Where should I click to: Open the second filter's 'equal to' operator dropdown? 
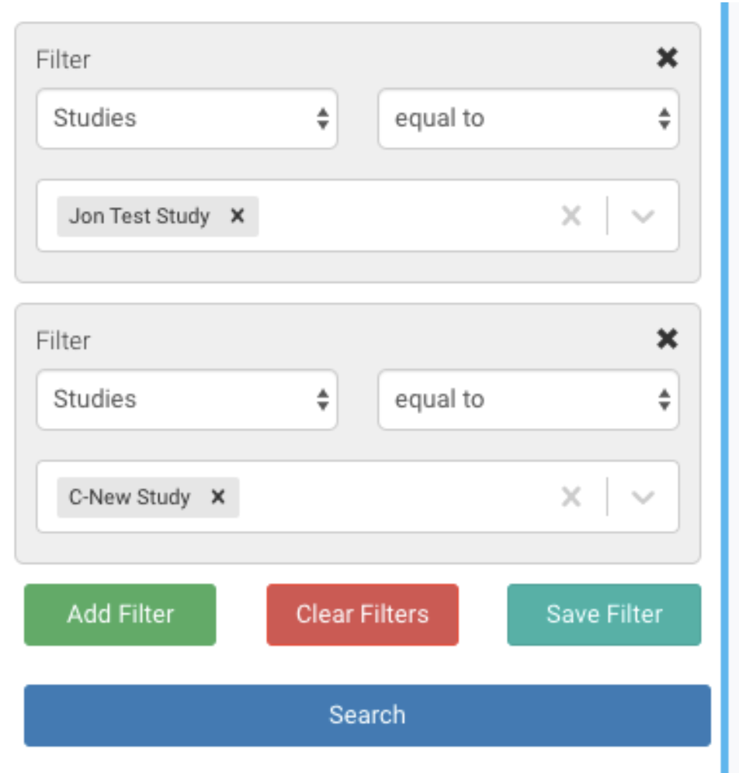[x=528, y=399]
